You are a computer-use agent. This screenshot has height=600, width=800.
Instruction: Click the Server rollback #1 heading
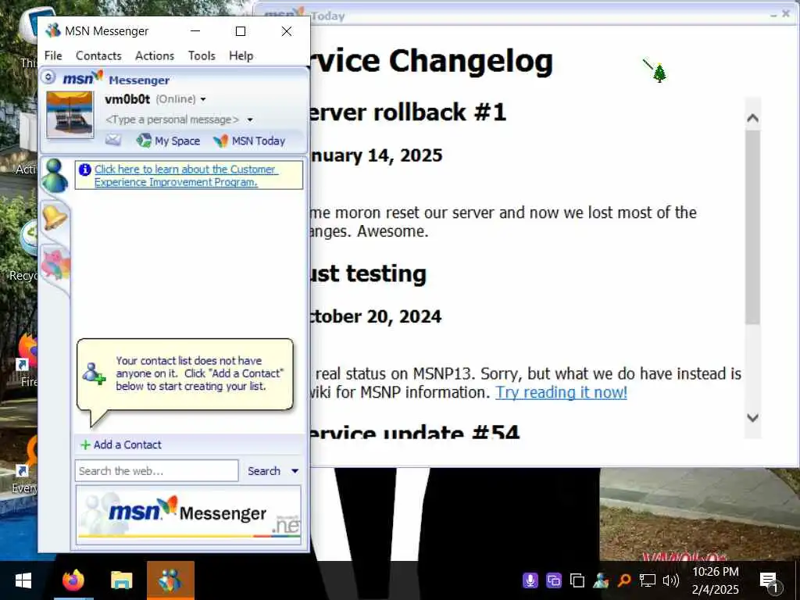[x=408, y=112]
